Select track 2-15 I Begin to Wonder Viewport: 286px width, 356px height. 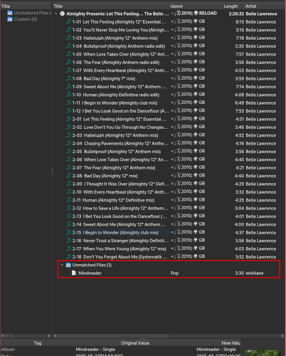tap(115, 233)
